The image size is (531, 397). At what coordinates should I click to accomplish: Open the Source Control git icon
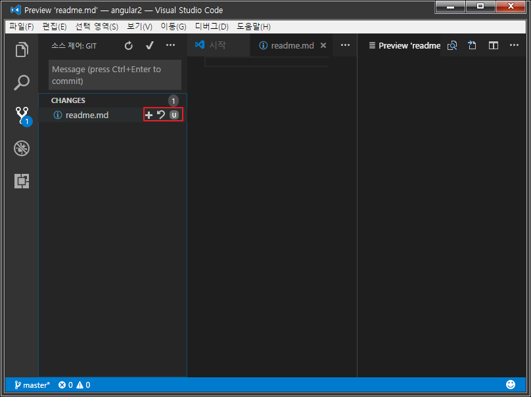pyautogui.click(x=22, y=115)
